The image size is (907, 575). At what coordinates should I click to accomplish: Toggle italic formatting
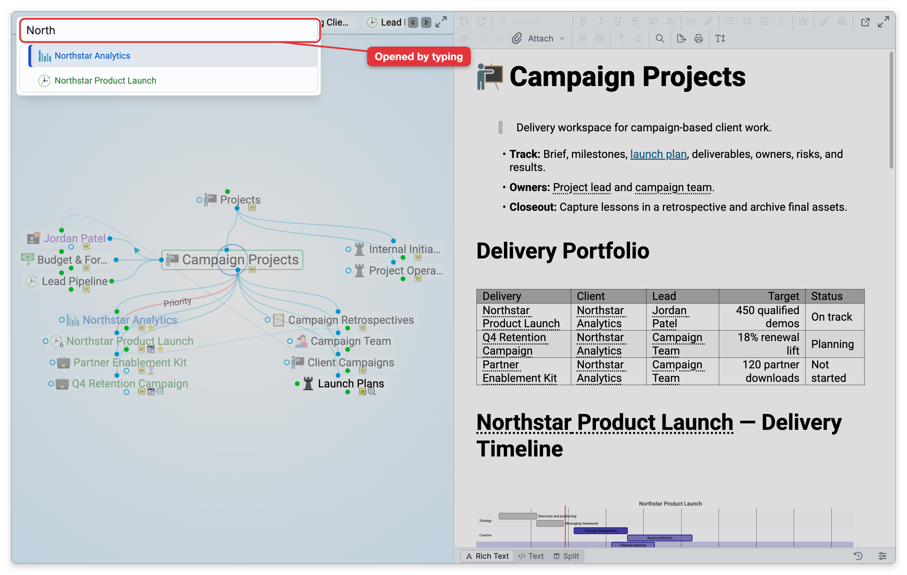click(x=600, y=21)
